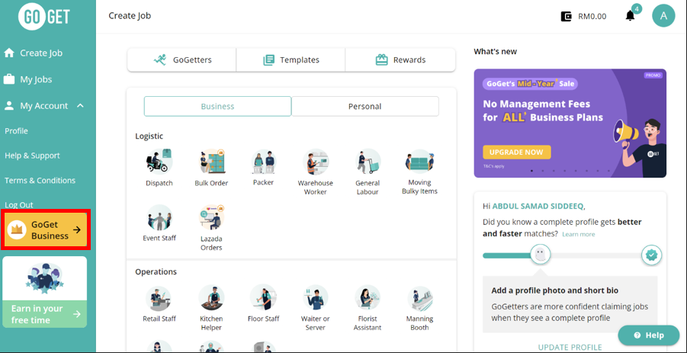
Task: Click the GoGet Business button
Action: [46, 230]
